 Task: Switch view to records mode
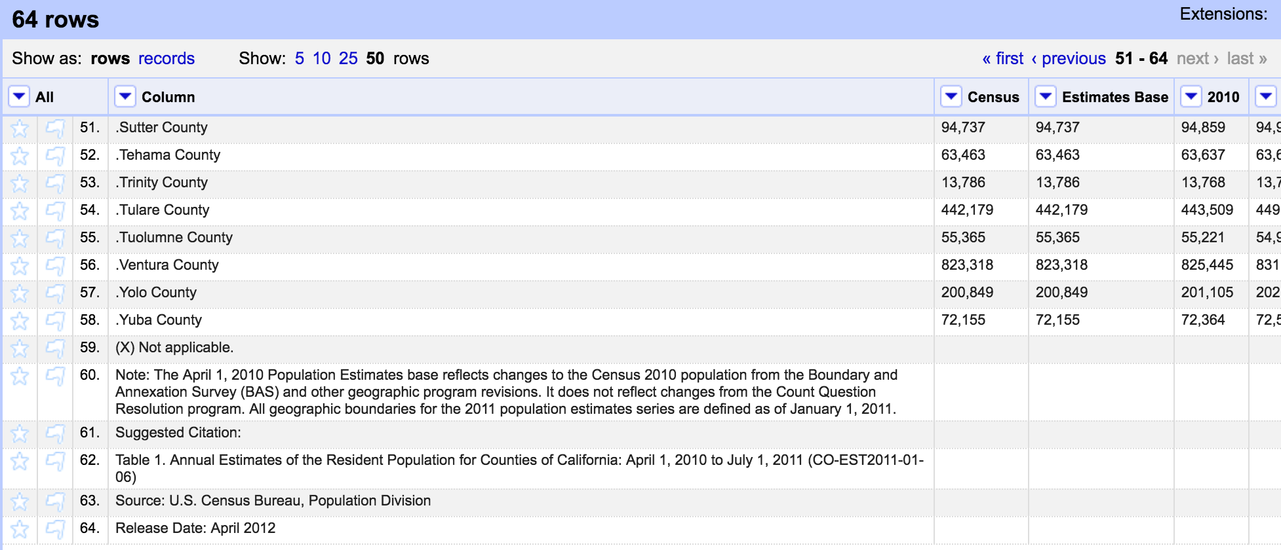pos(167,59)
